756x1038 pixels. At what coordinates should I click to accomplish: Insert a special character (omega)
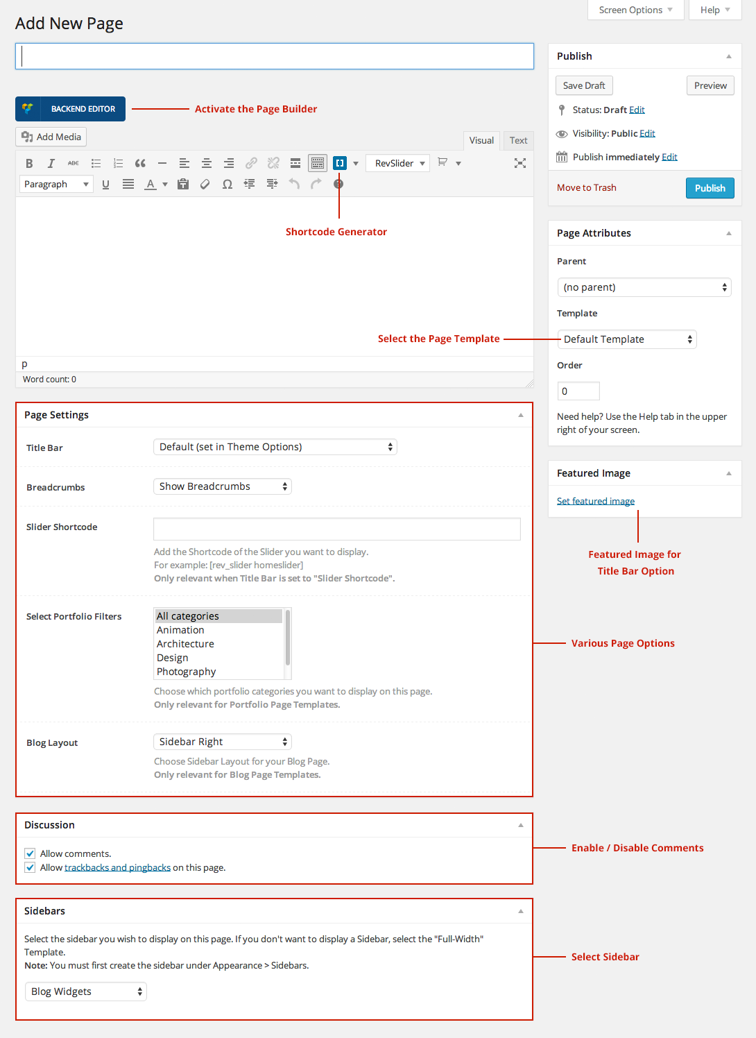[227, 185]
